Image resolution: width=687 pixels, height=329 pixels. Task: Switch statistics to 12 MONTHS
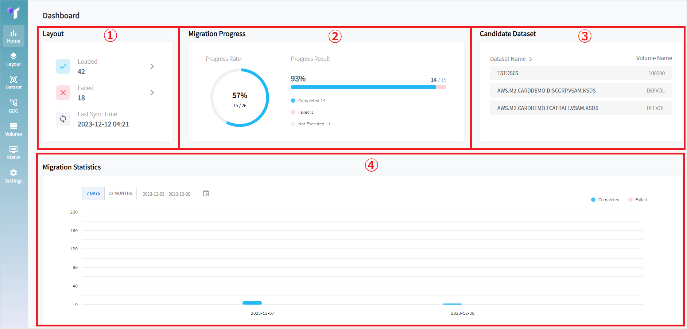121,193
